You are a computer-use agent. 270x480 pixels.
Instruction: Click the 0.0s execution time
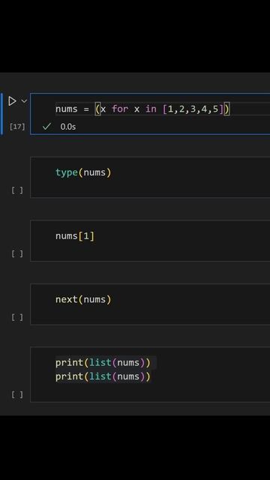coord(68,127)
